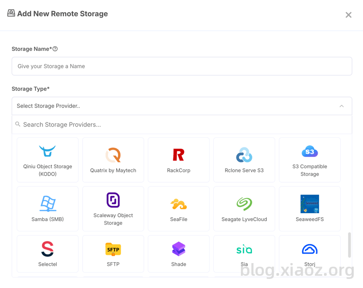This screenshot has width=363, height=288.
Task: Close the Add New Remote Storage dialog
Action: point(348,15)
